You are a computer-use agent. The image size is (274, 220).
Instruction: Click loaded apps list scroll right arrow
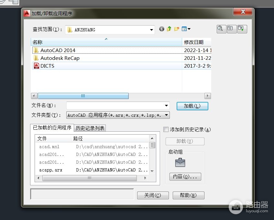point(145,178)
